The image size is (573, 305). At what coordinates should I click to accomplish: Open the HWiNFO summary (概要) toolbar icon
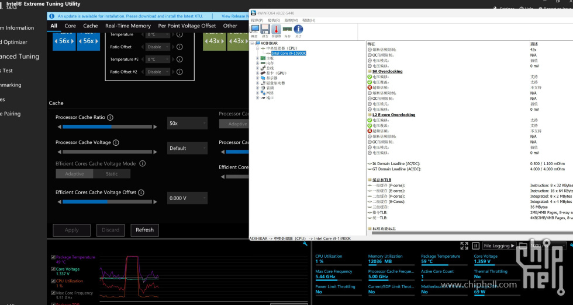tap(255, 29)
